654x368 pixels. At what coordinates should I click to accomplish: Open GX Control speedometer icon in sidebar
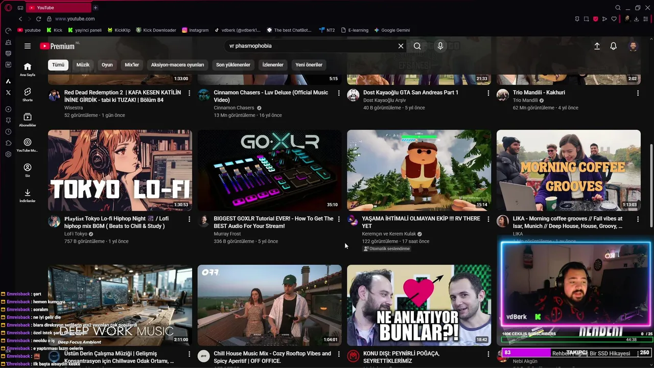8,31
